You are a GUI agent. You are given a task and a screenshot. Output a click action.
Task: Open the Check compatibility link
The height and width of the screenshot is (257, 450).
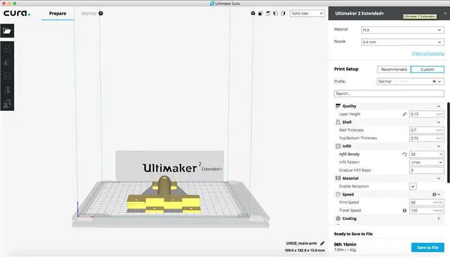click(x=427, y=53)
